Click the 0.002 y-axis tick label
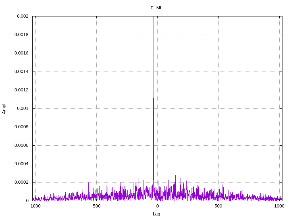Viewport: 291px width, 218px height. 23,16
